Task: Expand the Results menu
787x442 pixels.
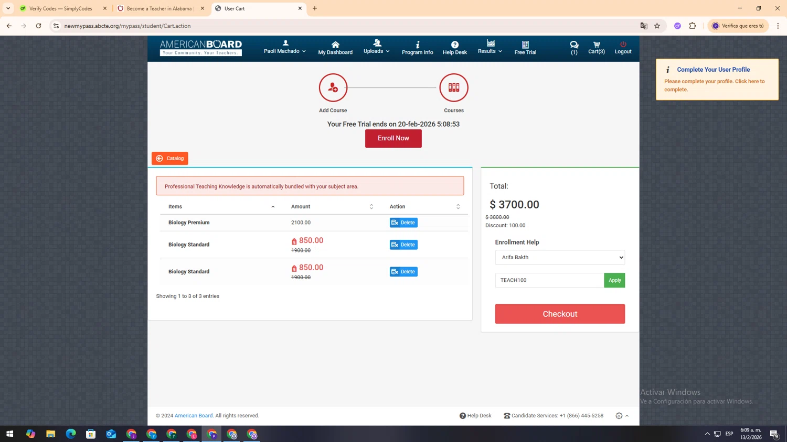Action: 490,48
